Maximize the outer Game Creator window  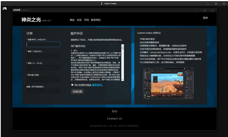point(216,4)
